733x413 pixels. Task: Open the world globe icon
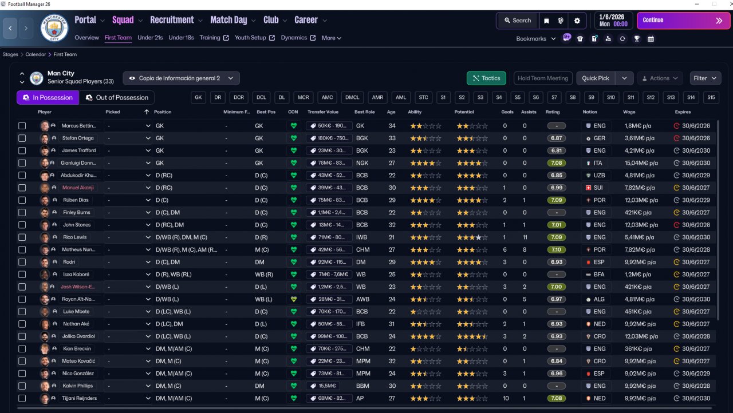(x=561, y=21)
